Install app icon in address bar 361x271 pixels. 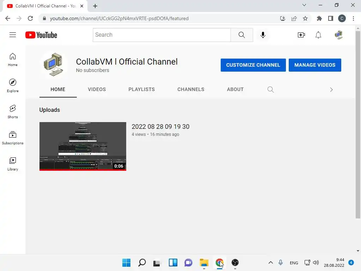point(282,18)
